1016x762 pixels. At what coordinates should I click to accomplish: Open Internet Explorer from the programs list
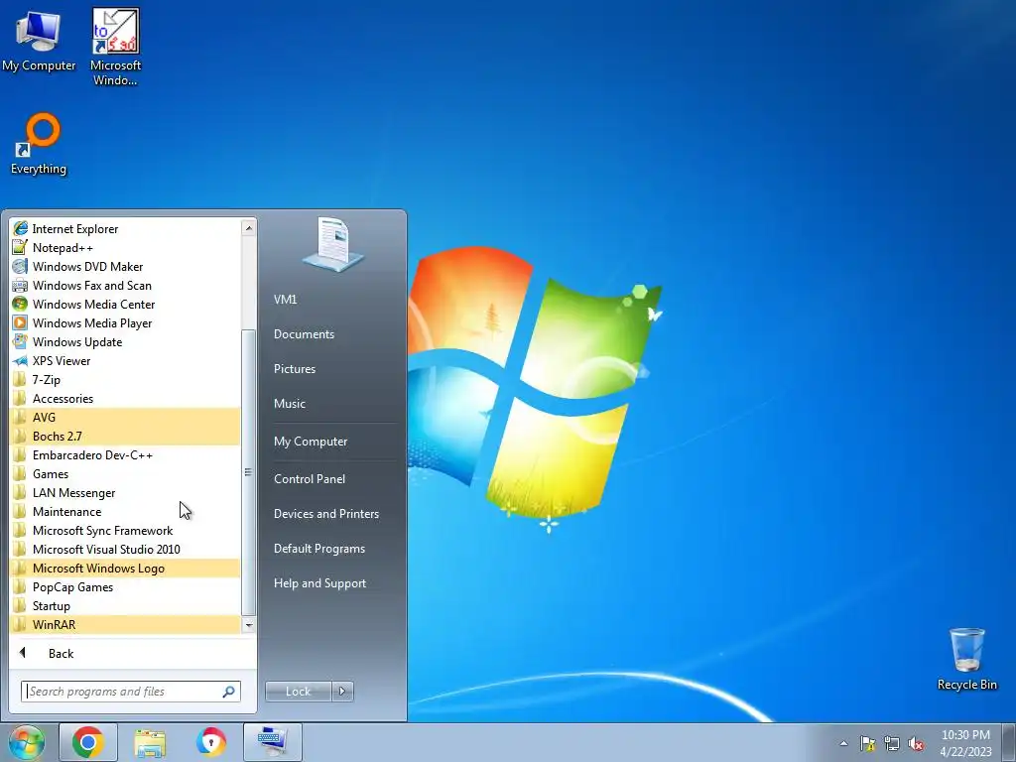tap(125, 229)
